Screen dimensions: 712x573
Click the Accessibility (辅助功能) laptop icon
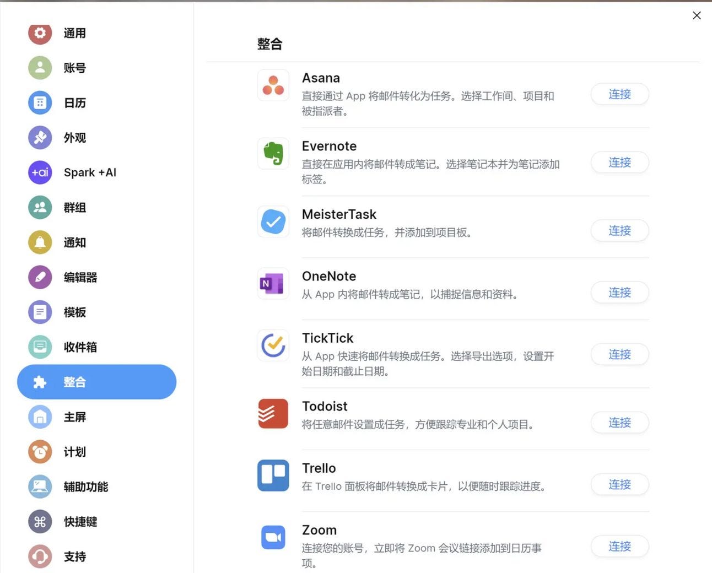40,486
